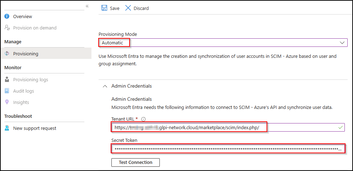Viewport: 353px width, 171px height.
Task: Open Overview in the sidebar
Action: [22, 17]
